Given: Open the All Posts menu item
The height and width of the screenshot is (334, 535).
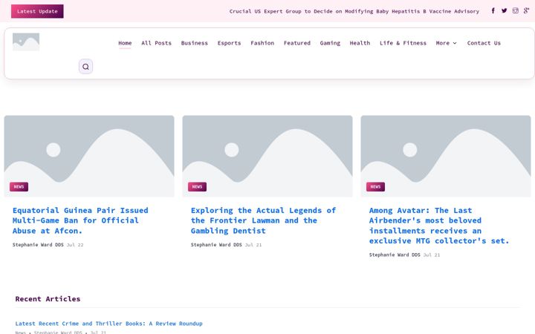Looking at the screenshot, I should pos(156,43).
